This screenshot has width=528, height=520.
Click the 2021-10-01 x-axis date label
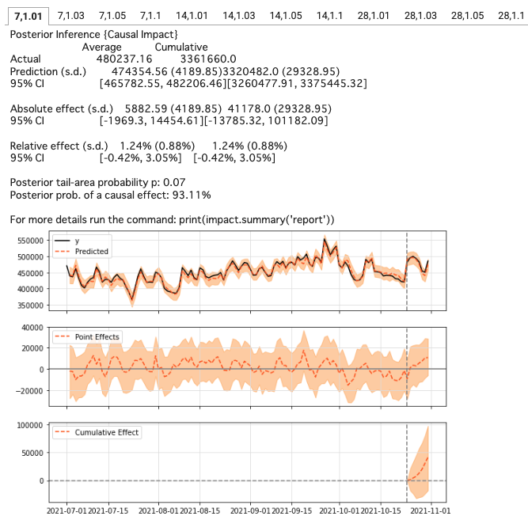pos(340,511)
